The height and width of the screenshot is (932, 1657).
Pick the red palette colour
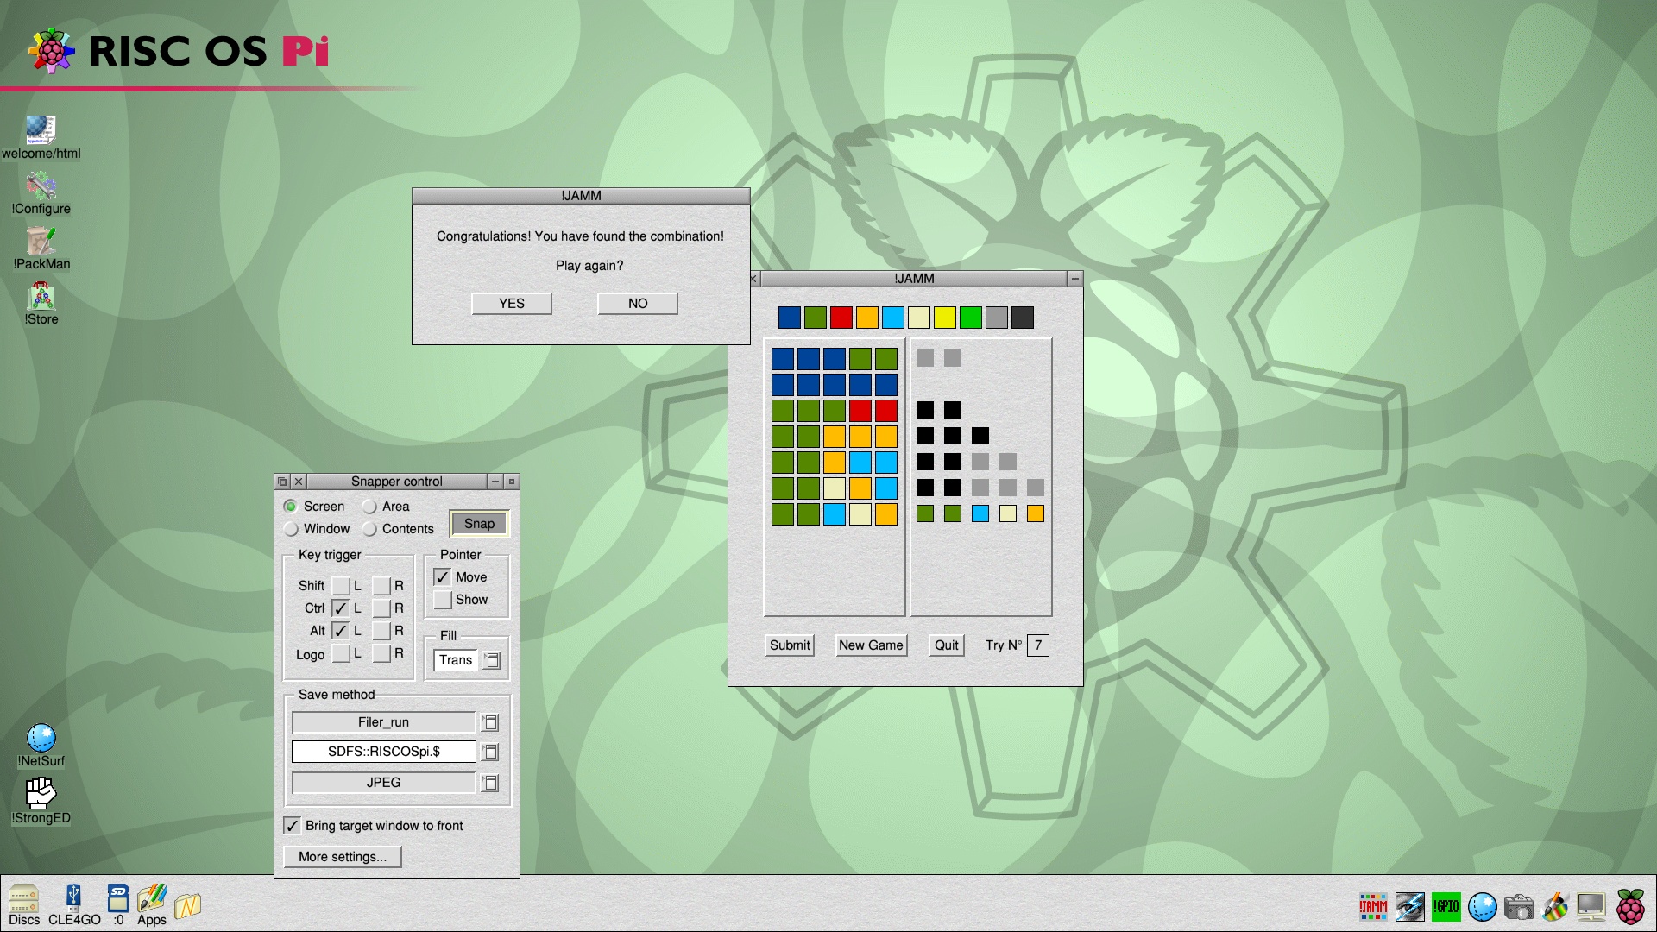pos(841,318)
